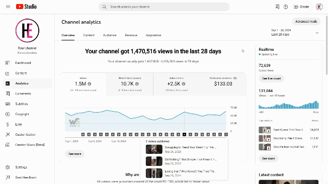
Task: Open the Still fading video thumbnail
Action: 154,161
